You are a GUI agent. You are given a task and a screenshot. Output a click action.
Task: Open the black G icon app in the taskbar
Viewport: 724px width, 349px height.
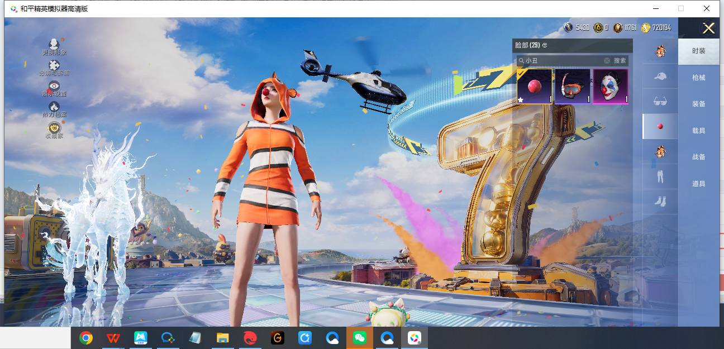click(278, 338)
